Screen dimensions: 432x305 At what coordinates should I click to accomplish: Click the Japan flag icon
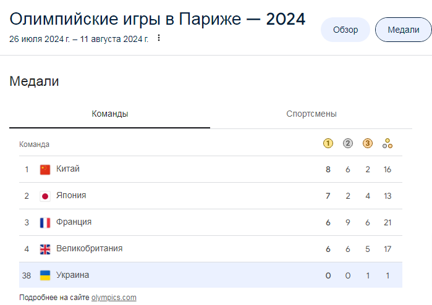pos(45,196)
